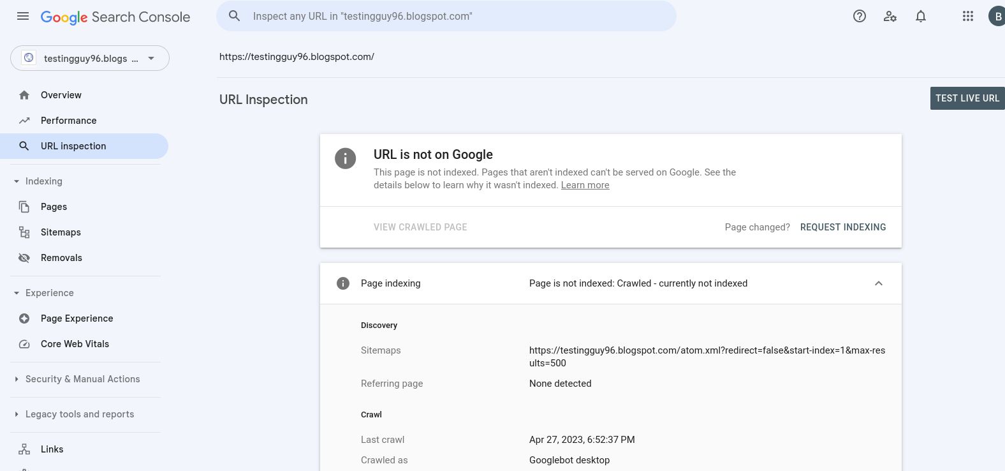
Task: Open the Sitemaps page
Action: tap(61, 232)
